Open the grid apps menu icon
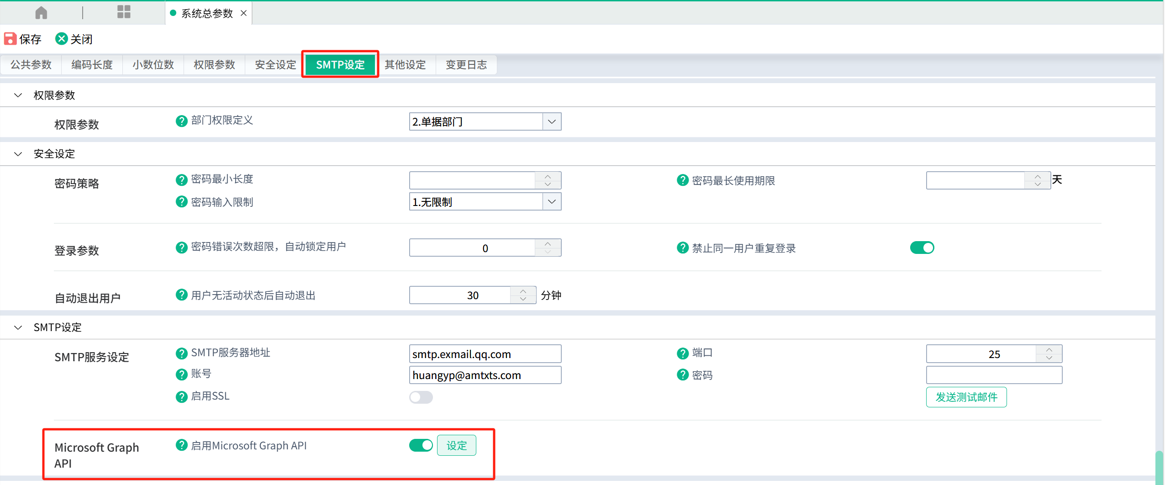This screenshot has height=485, width=1165. click(124, 12)
